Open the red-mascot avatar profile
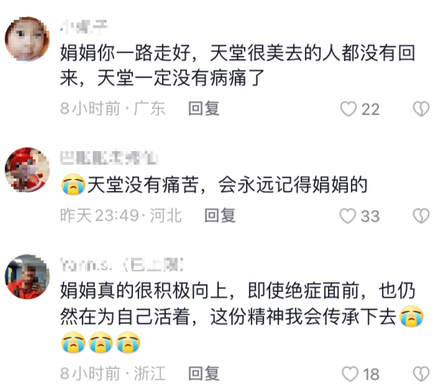The image size is (448, 387). click(27, 170)
